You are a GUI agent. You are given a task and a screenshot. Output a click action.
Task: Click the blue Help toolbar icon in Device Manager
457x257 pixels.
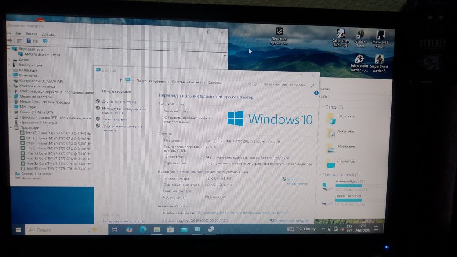[29, 41]
